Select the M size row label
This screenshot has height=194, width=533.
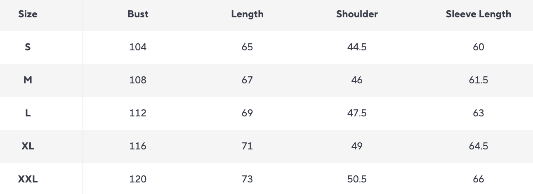(28, 80)
